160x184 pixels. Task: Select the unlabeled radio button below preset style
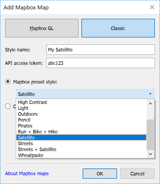tap(8, 106)
